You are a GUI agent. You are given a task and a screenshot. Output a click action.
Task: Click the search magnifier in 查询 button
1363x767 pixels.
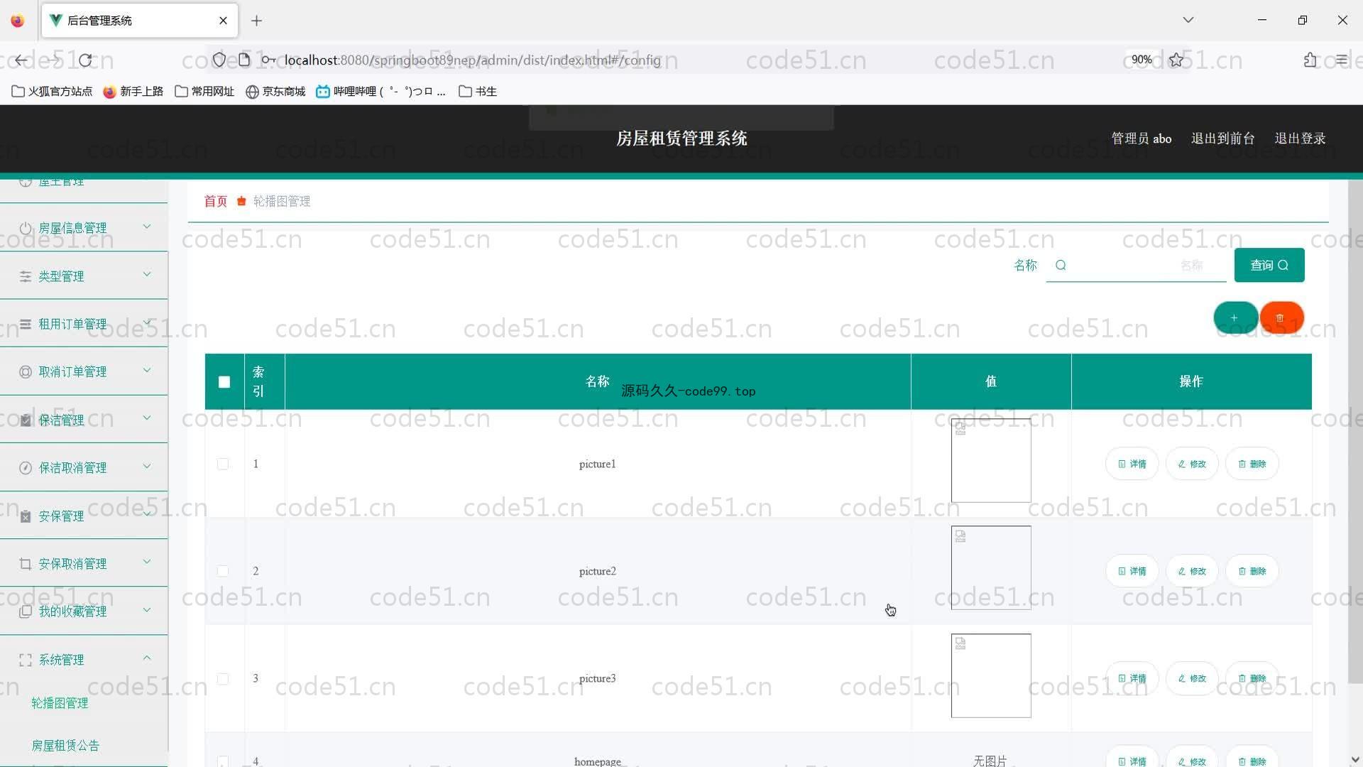1283,265
